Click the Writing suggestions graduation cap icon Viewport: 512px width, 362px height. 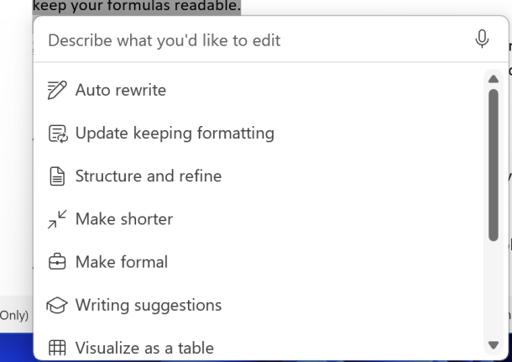click(57, 305)
